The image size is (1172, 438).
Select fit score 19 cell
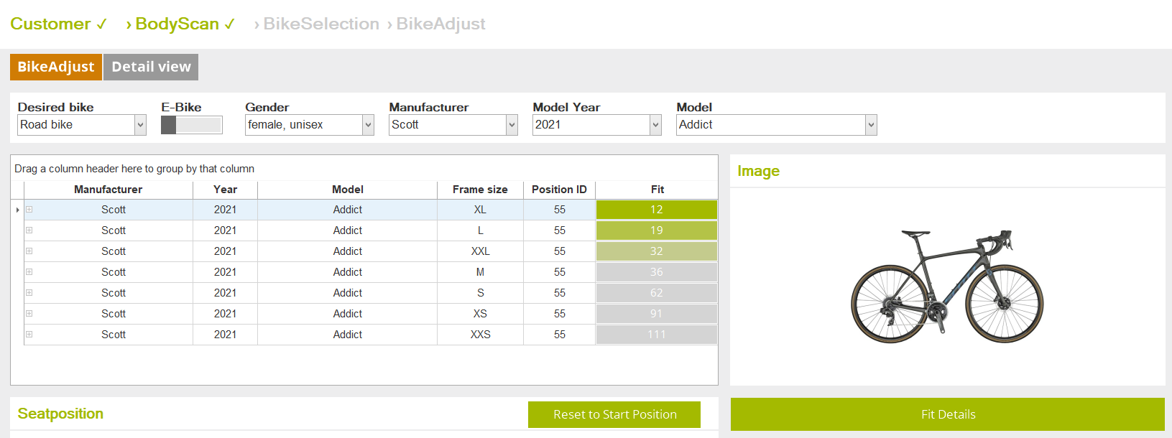click(657, 230)
